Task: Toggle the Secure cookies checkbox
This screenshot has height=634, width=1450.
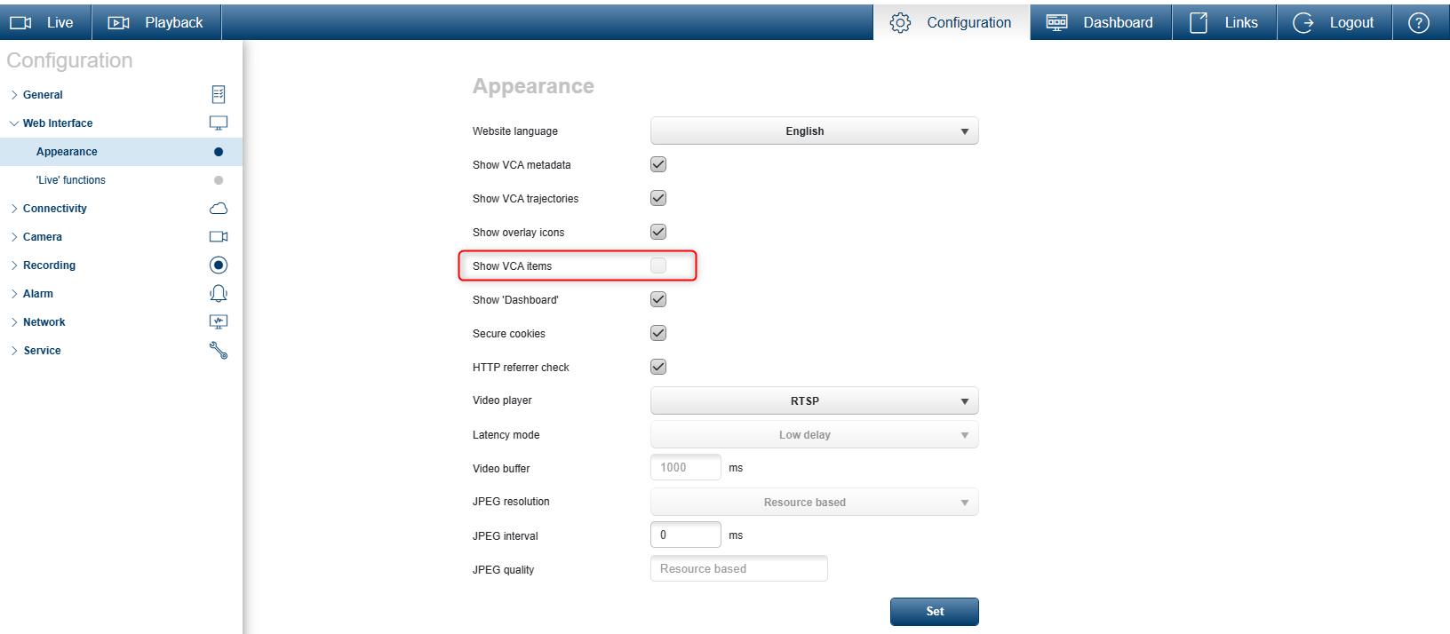Action: (658, 333)
